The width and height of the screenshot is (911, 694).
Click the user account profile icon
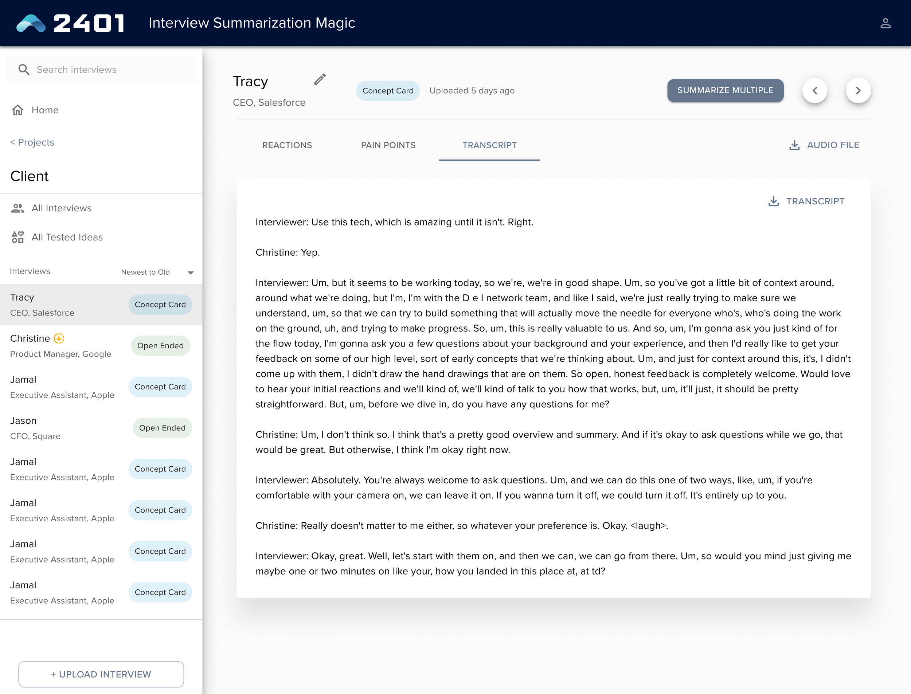pyautogui.click(x=885, y=23)
